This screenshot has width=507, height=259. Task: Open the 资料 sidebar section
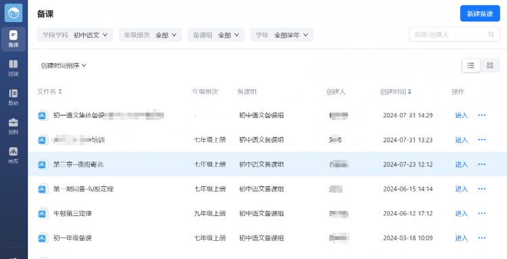(x=14, y=126)
